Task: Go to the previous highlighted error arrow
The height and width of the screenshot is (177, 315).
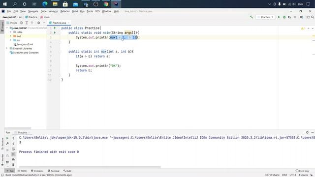Action: [x=309, y=29]
